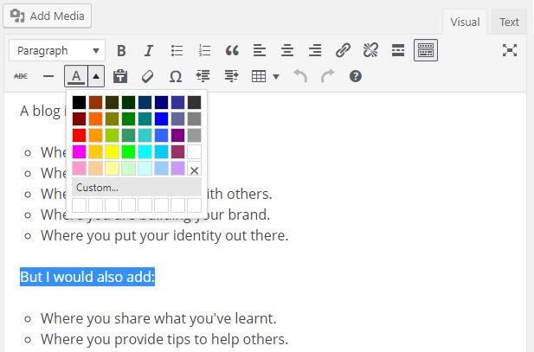Expand the table insert menu

click(x=265, y=77)
